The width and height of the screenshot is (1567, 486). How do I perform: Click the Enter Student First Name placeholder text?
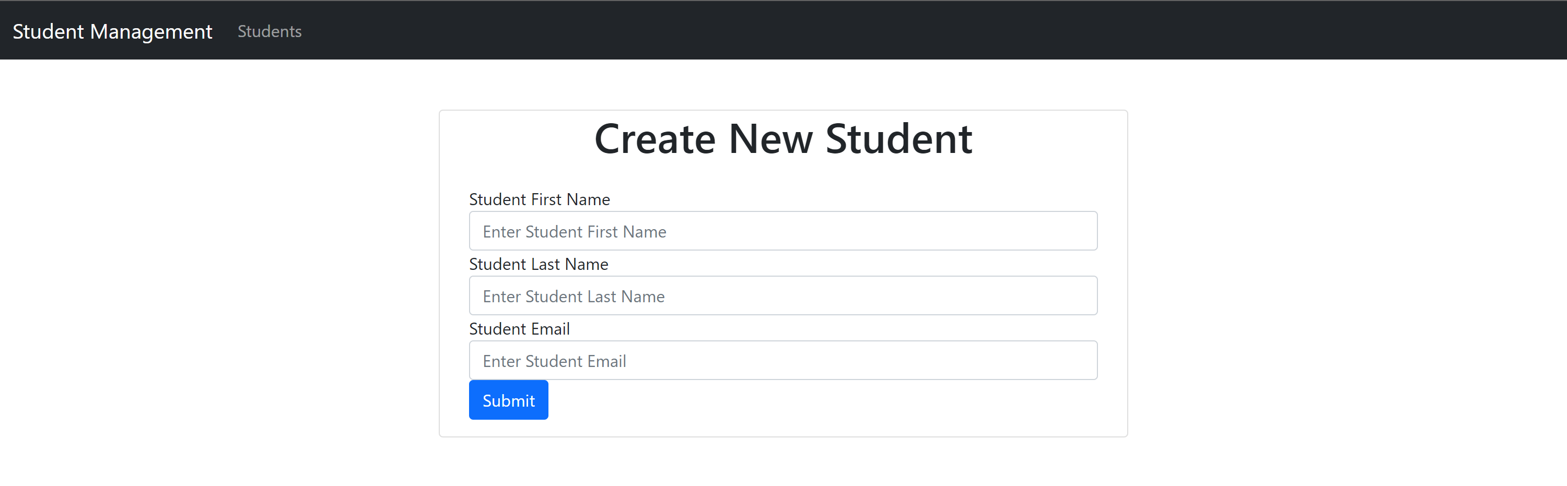click(574, 232)
